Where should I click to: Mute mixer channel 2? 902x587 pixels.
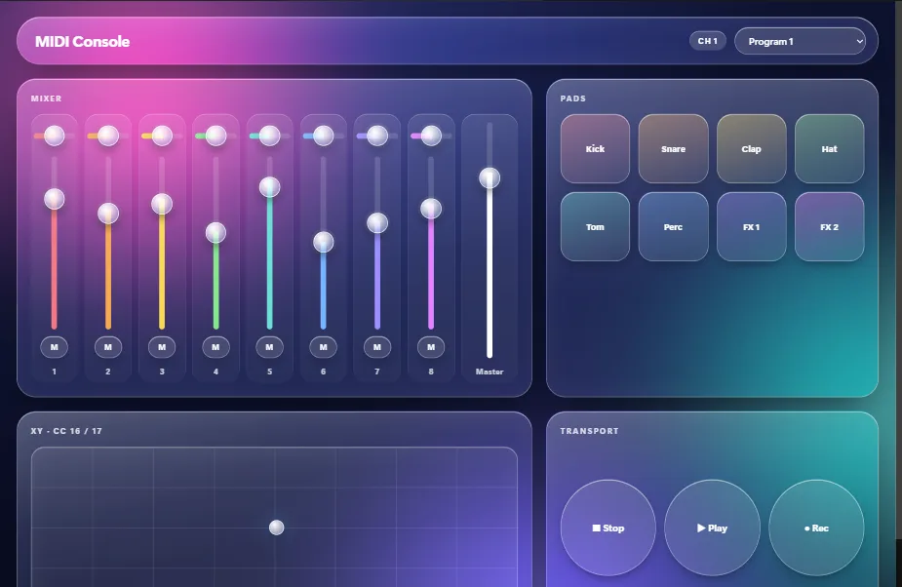107,347
